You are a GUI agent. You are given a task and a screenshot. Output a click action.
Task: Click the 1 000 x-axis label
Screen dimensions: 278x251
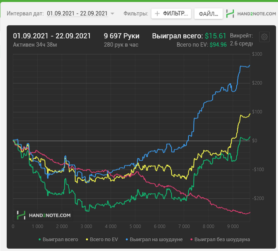point(37,226)
